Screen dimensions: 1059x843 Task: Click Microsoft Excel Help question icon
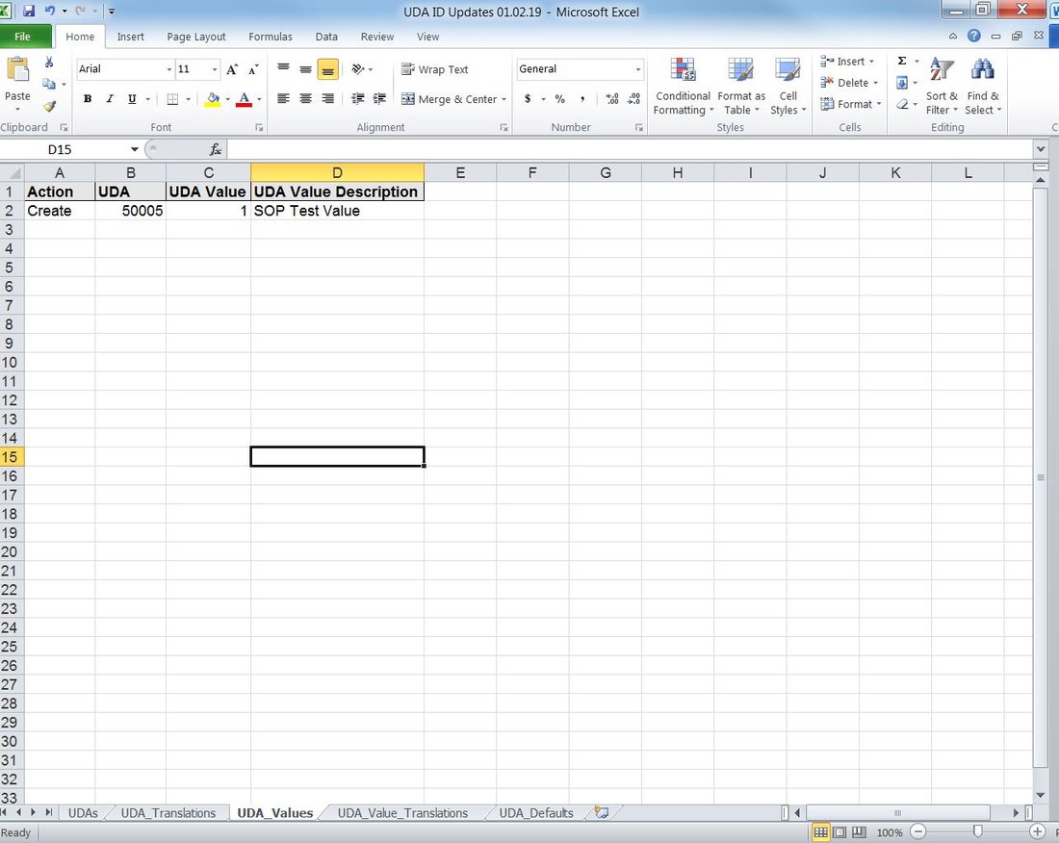pos(974,36)
